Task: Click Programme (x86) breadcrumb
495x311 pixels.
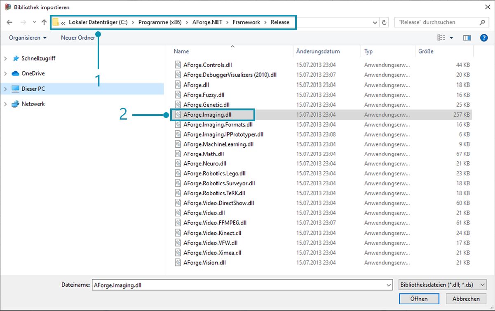Action: 159,22
